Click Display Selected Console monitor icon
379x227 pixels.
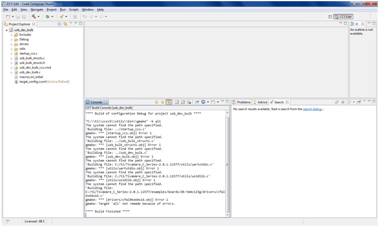tap(203, 102)
